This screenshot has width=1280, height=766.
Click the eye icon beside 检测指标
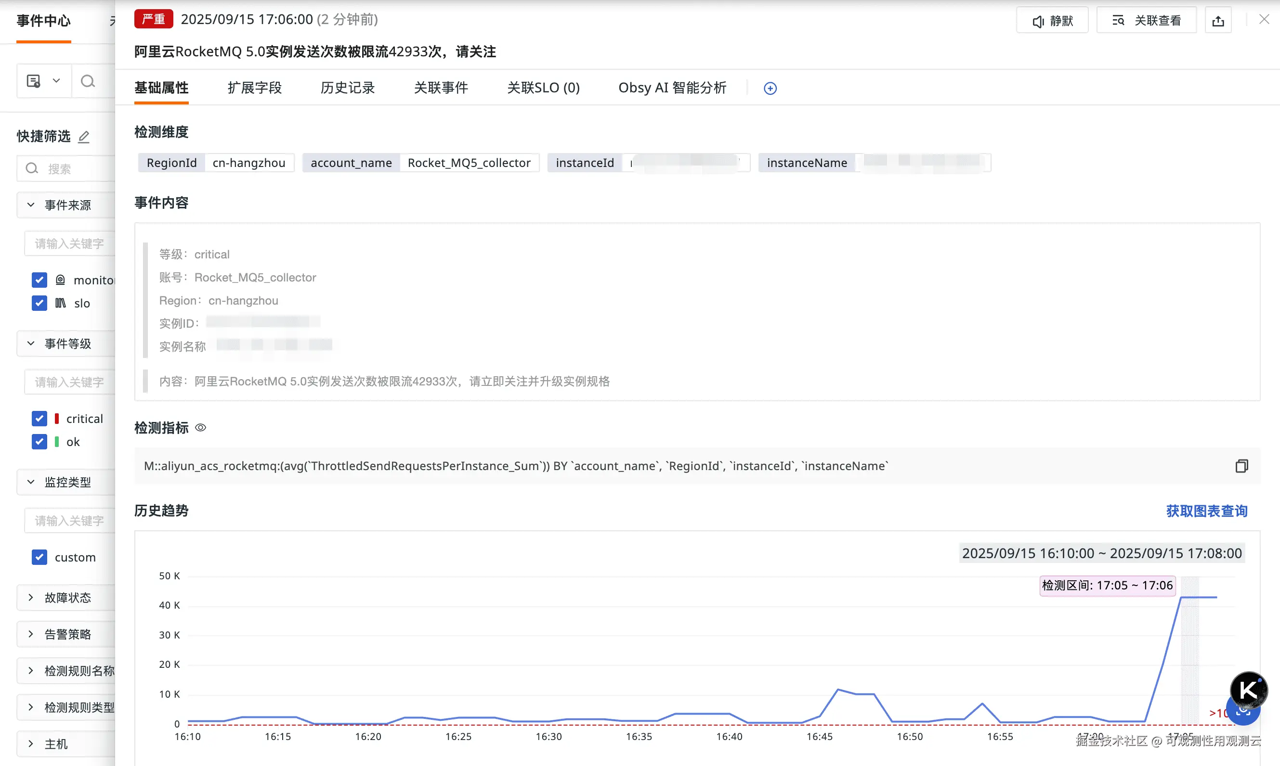tap(200, 427)
